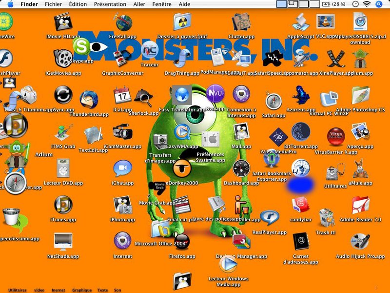The height and width of the screenshot is (293, 390).
Task: Open the red VirusBarrier X.app icon
Action: pos(336,137)
